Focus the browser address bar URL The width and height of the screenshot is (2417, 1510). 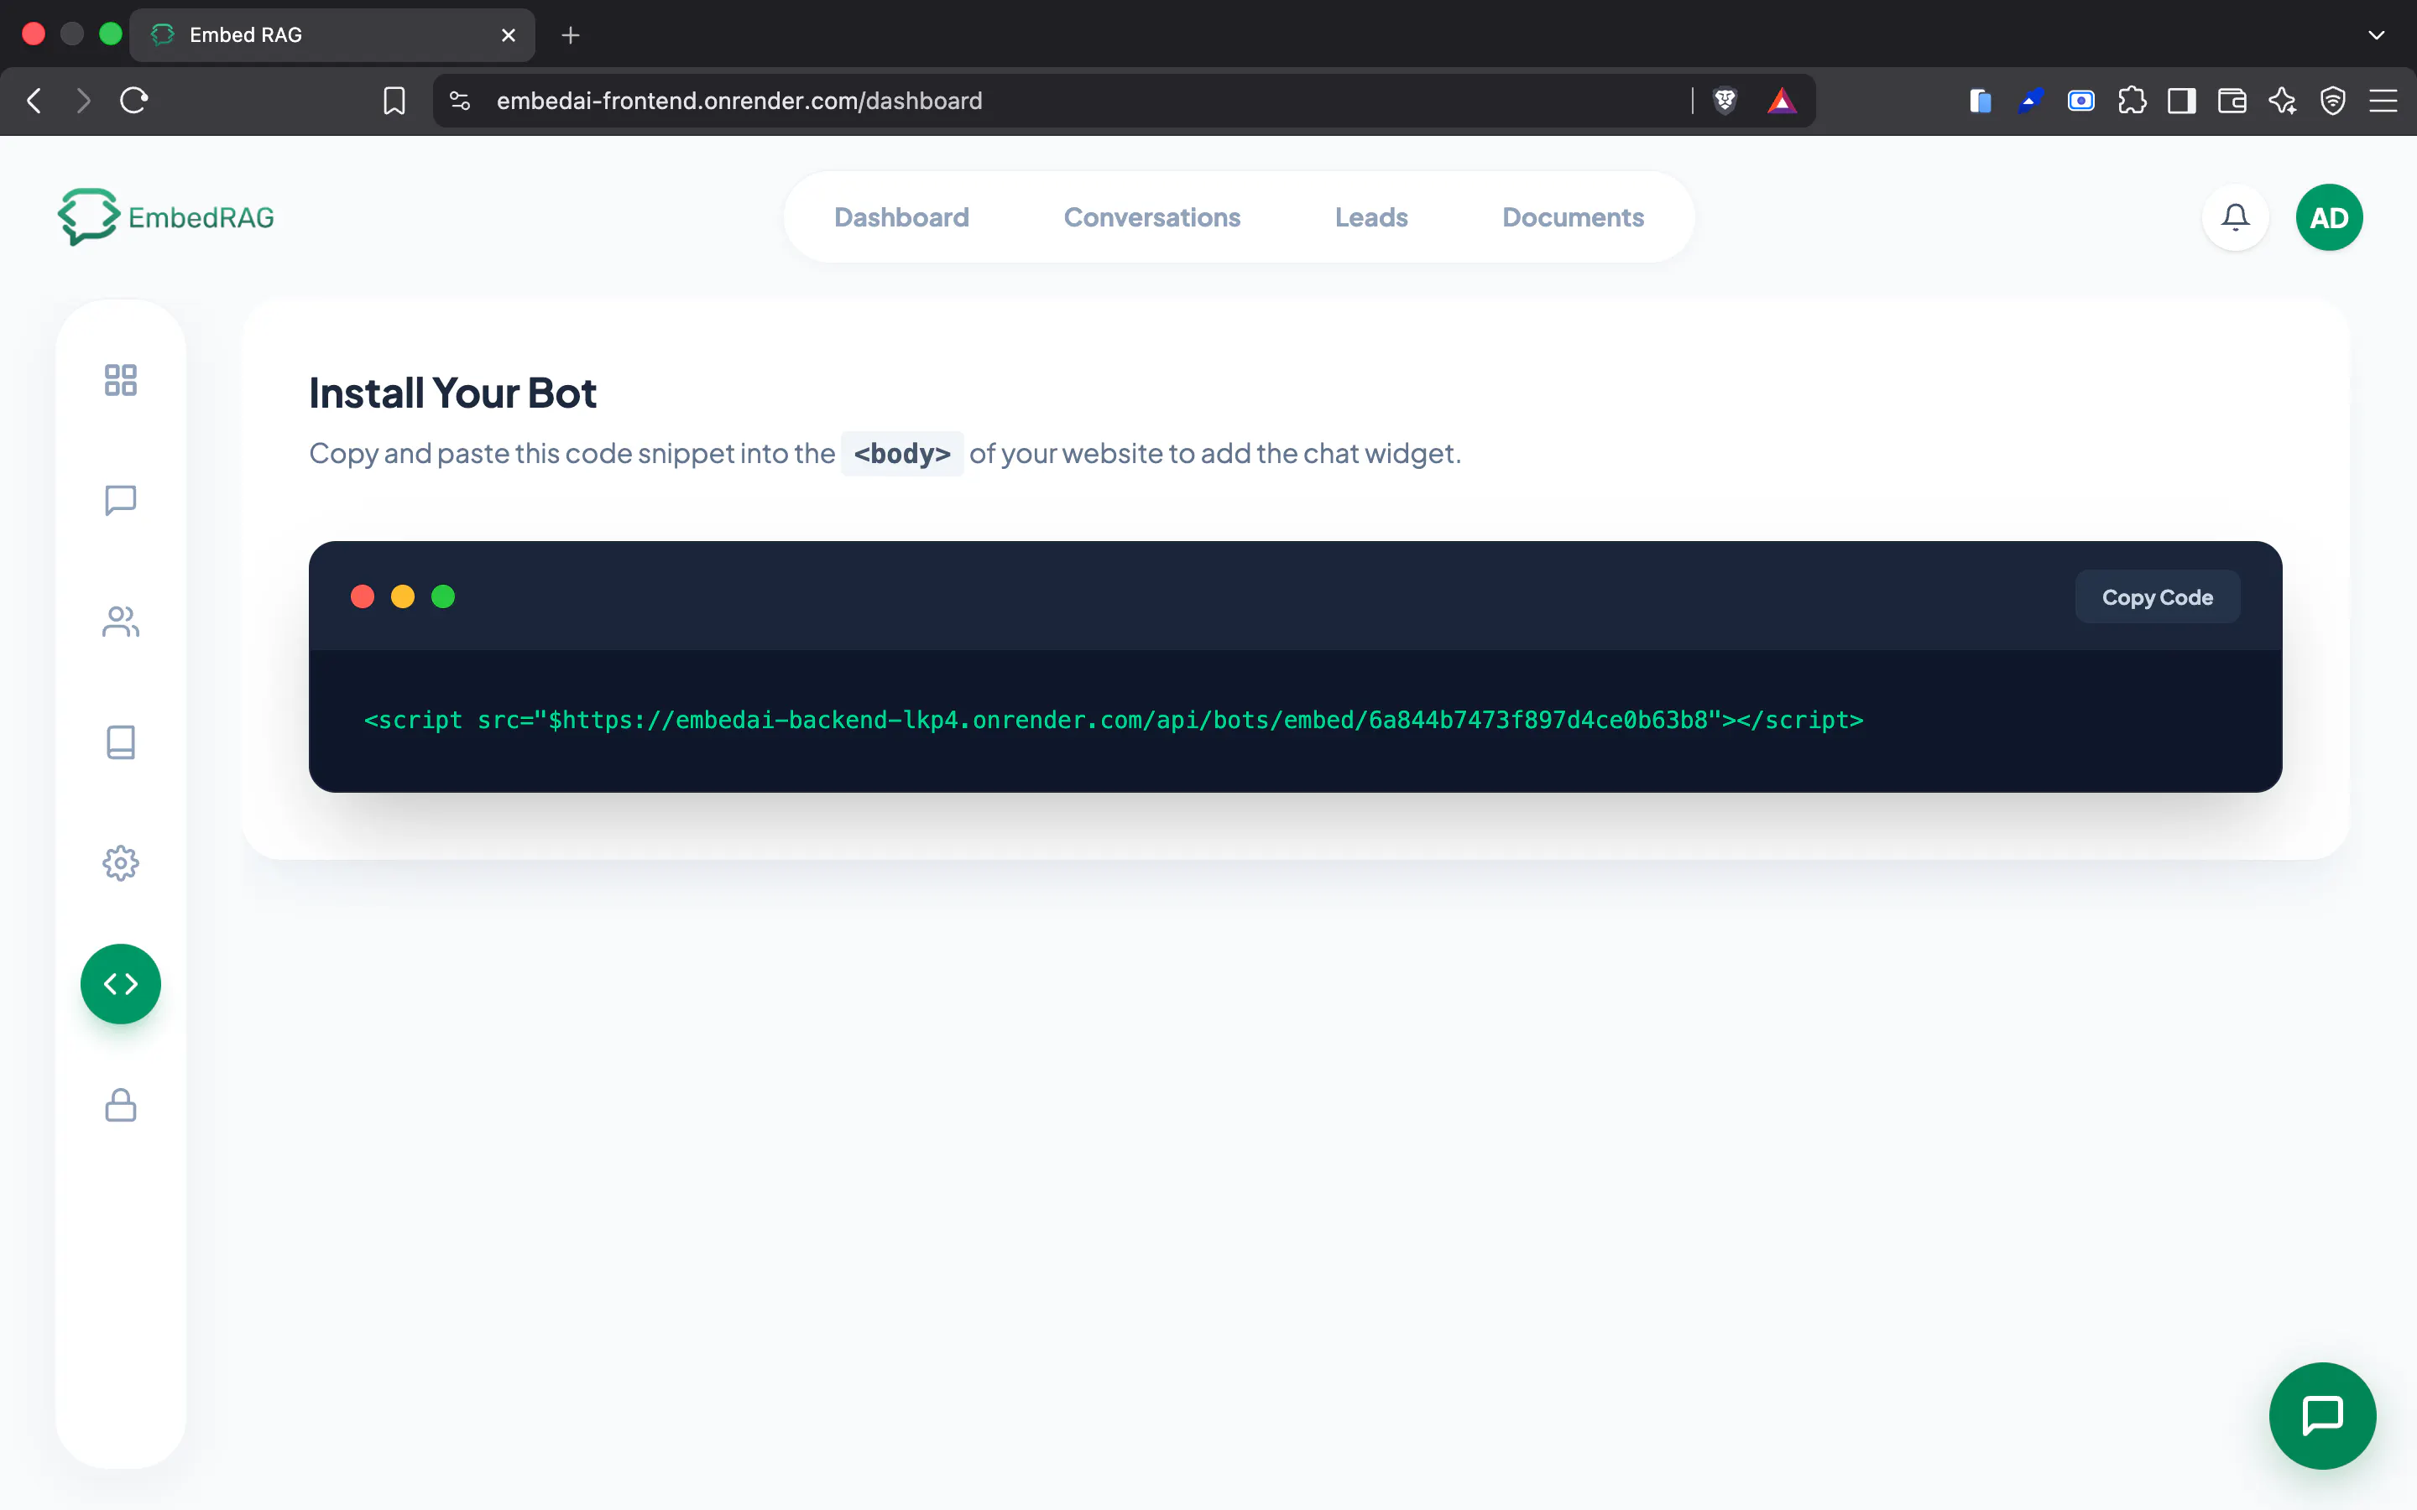739,101
